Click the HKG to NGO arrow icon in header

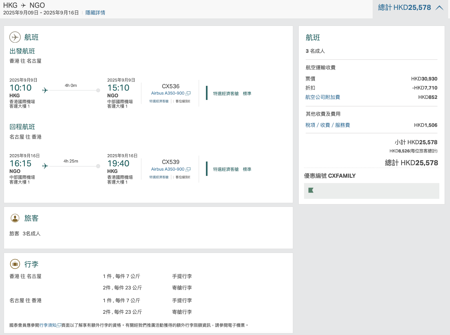[23, 5]
